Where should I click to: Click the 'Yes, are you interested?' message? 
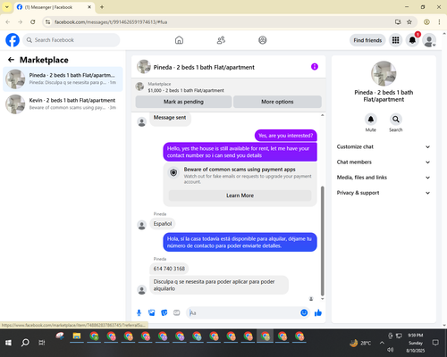pyautogui.click(x=286, y=136)
